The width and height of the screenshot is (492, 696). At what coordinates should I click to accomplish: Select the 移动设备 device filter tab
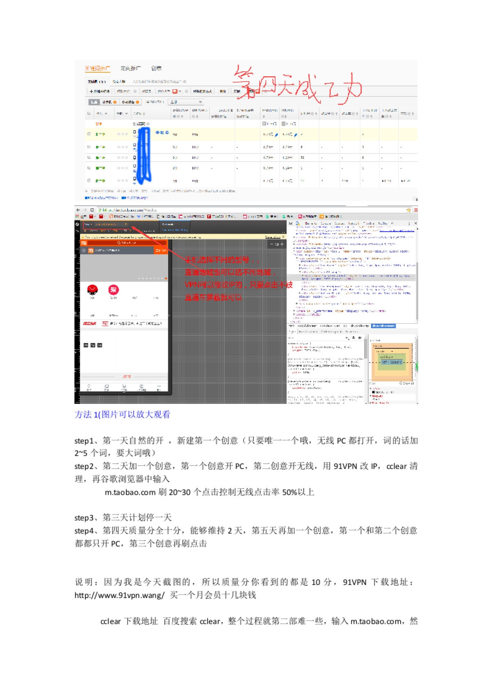[x=130, y=102]
